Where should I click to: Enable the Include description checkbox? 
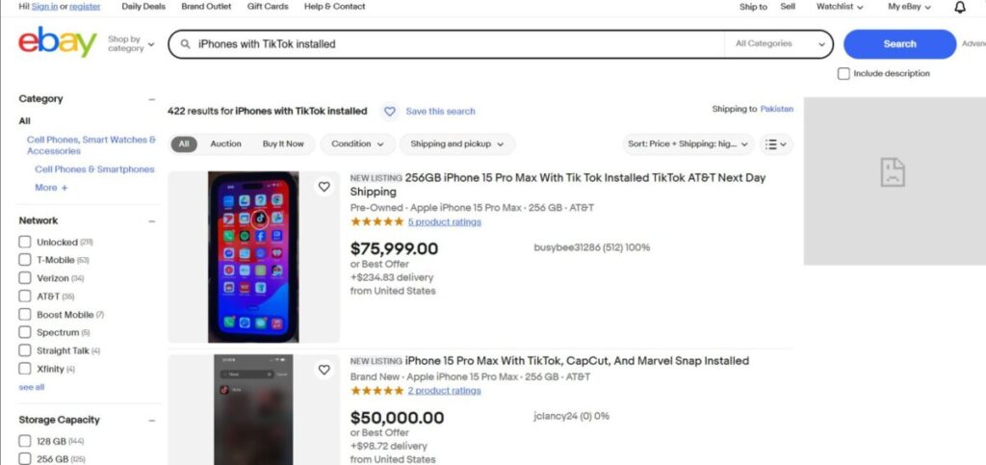[843, 74]
